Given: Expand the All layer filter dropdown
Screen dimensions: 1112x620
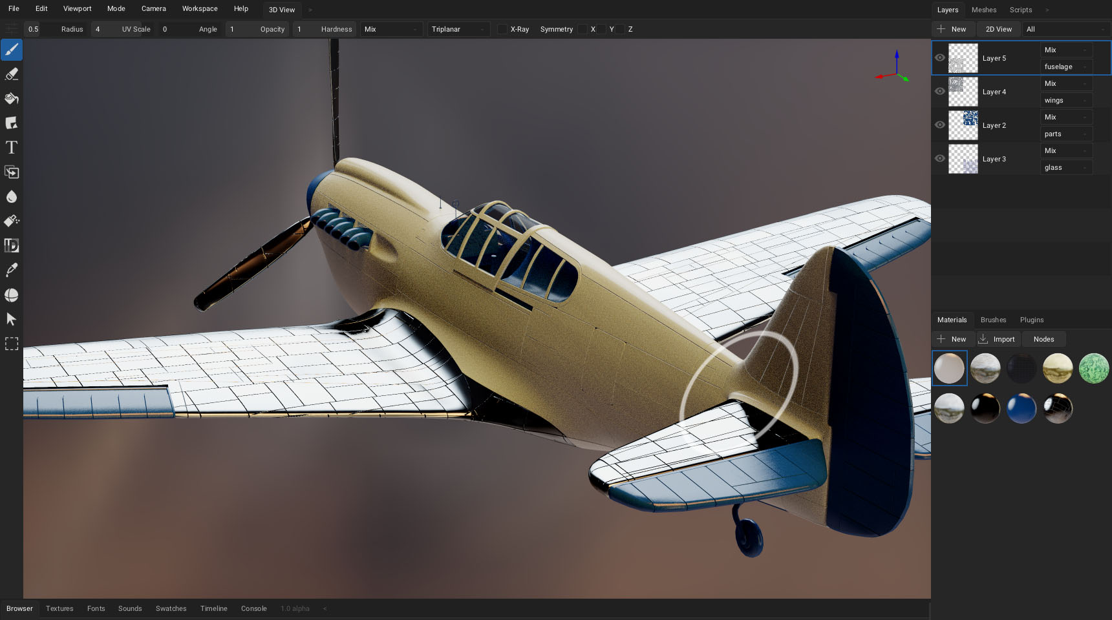Looking at the screenshot, I should coord(1065,29).
